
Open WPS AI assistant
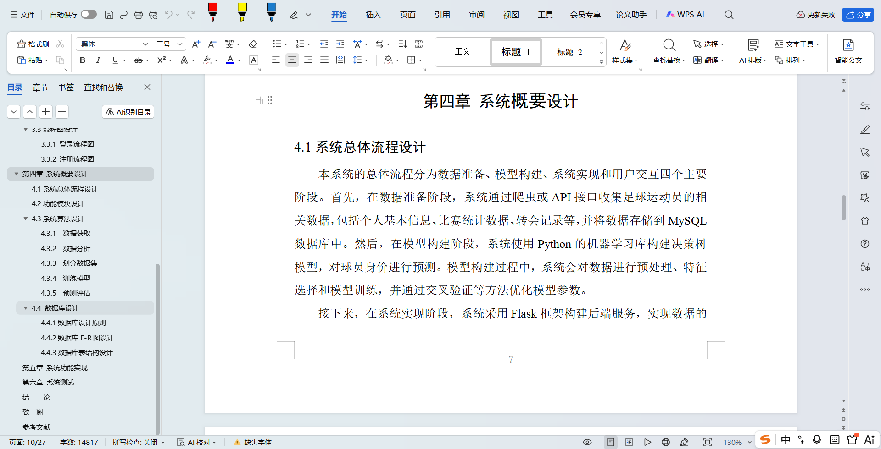tap(685, 15)
